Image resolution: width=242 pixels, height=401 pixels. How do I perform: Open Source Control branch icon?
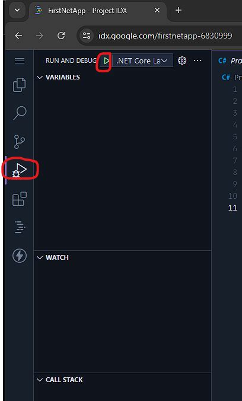(x=20, y=142)
